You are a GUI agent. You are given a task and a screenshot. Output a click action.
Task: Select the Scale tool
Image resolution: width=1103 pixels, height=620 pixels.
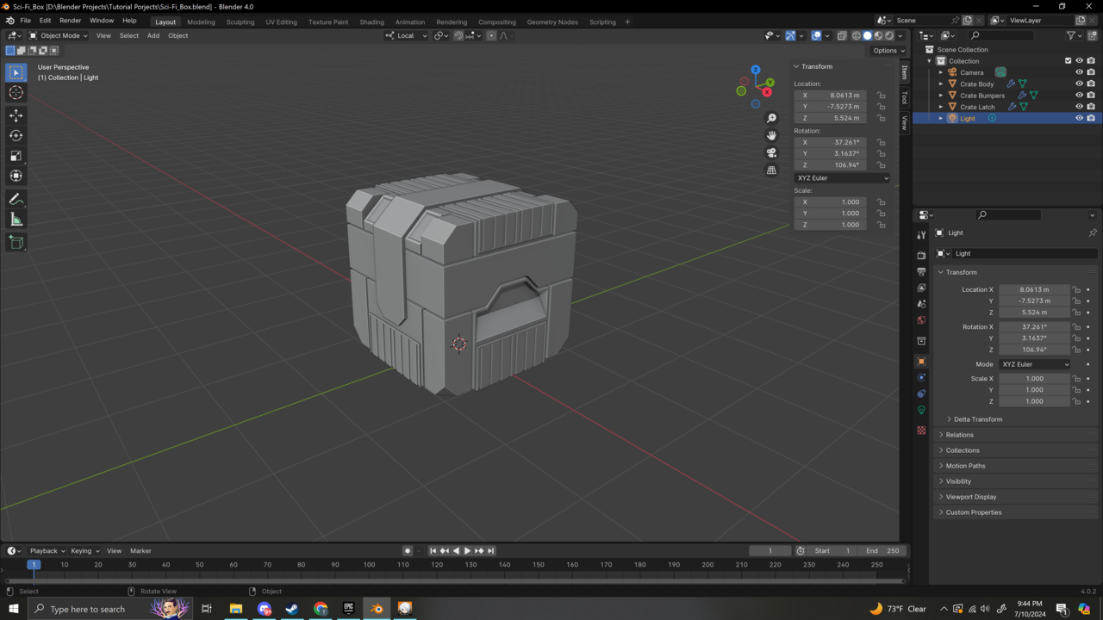(x=16, y=156)
